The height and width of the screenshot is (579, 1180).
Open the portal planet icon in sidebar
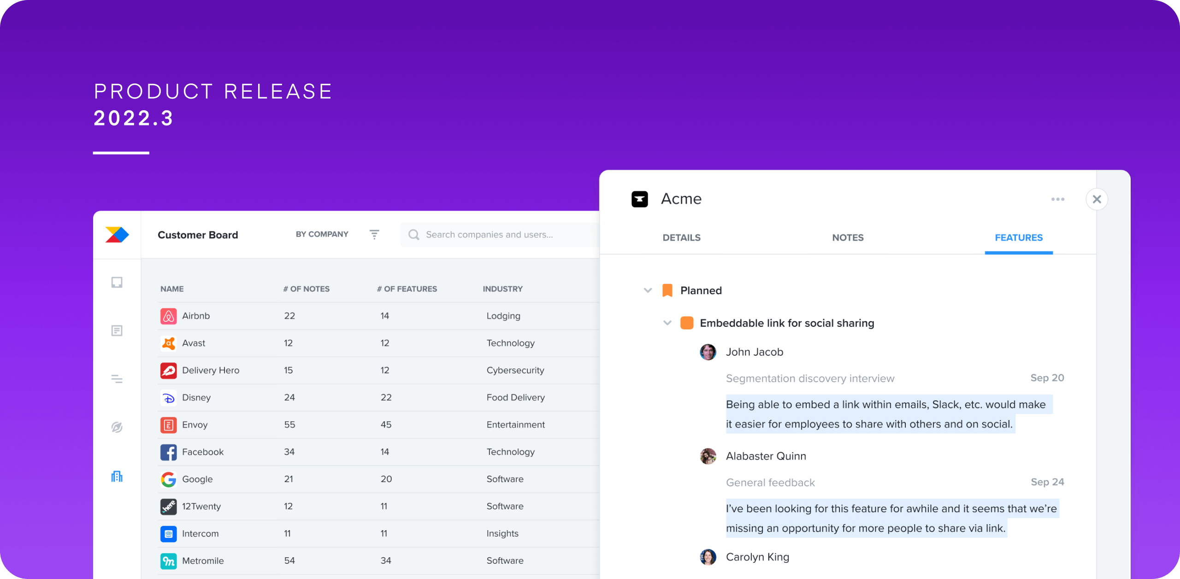[117, 427]
